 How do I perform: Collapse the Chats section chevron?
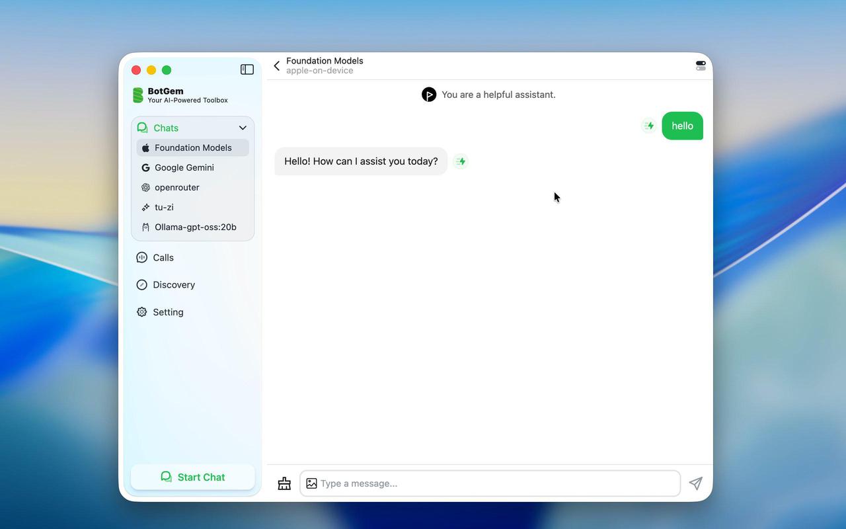[243, 128]
